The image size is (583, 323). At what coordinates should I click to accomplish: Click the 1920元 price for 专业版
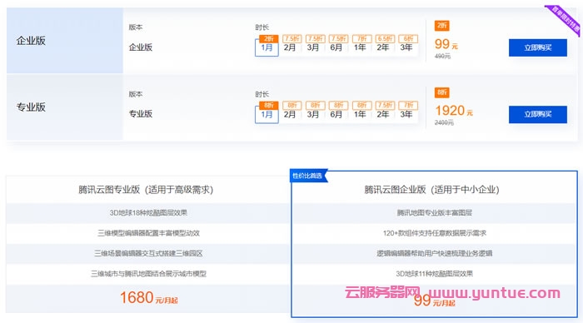(454, 111)
